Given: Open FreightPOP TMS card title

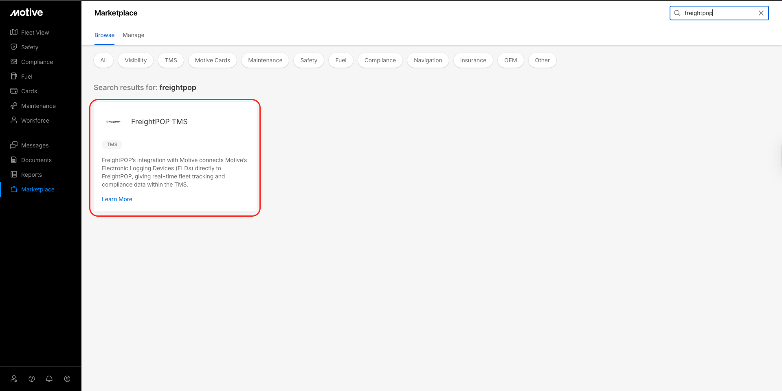Looking at the screenshot, I should [159, 122].
